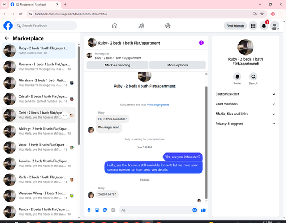Click the Search Facebook field
This screenshot has height=223, width=286.
(46, 26)
